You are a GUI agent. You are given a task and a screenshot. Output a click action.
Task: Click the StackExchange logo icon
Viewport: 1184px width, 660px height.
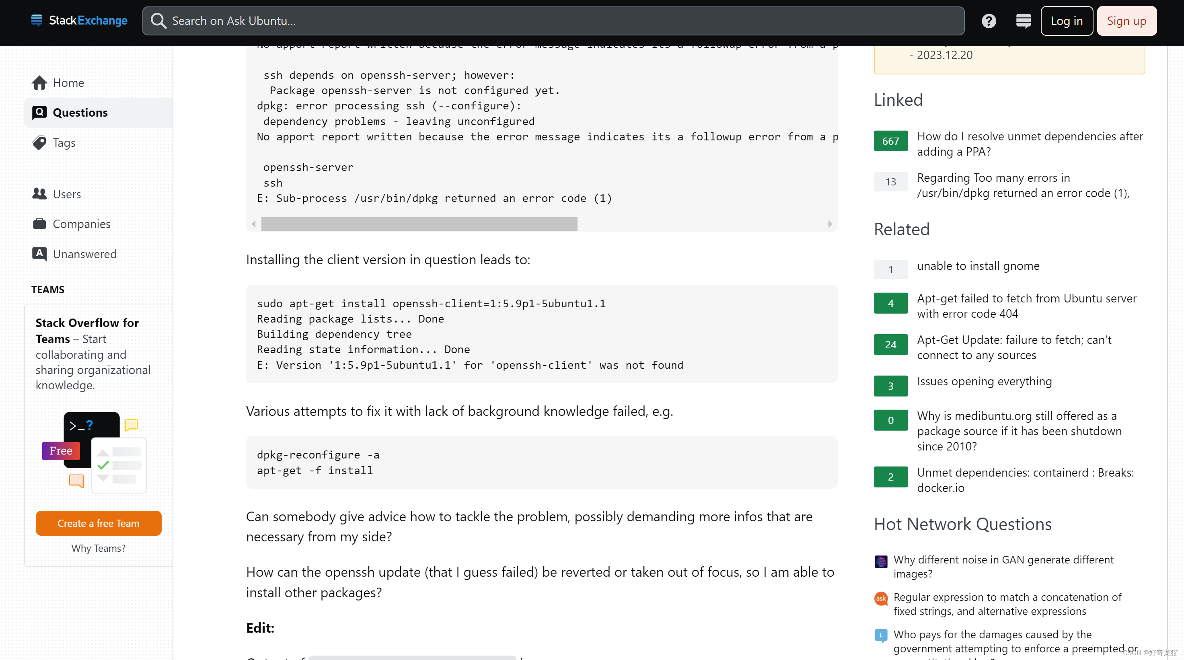tap(37, 20)
